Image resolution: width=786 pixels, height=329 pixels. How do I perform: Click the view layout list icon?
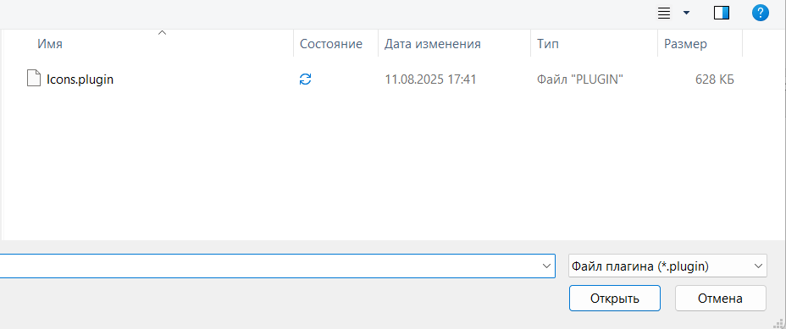pyautogui.click(x=664, y=13)
